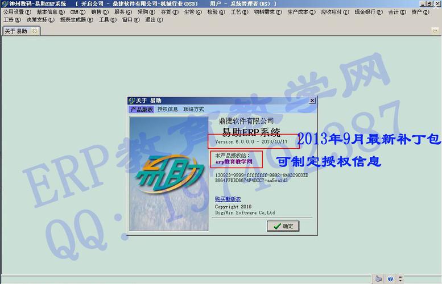Click the printer icon in status bar
Viewport: 442px width, 284px height.
pos(379,279)
